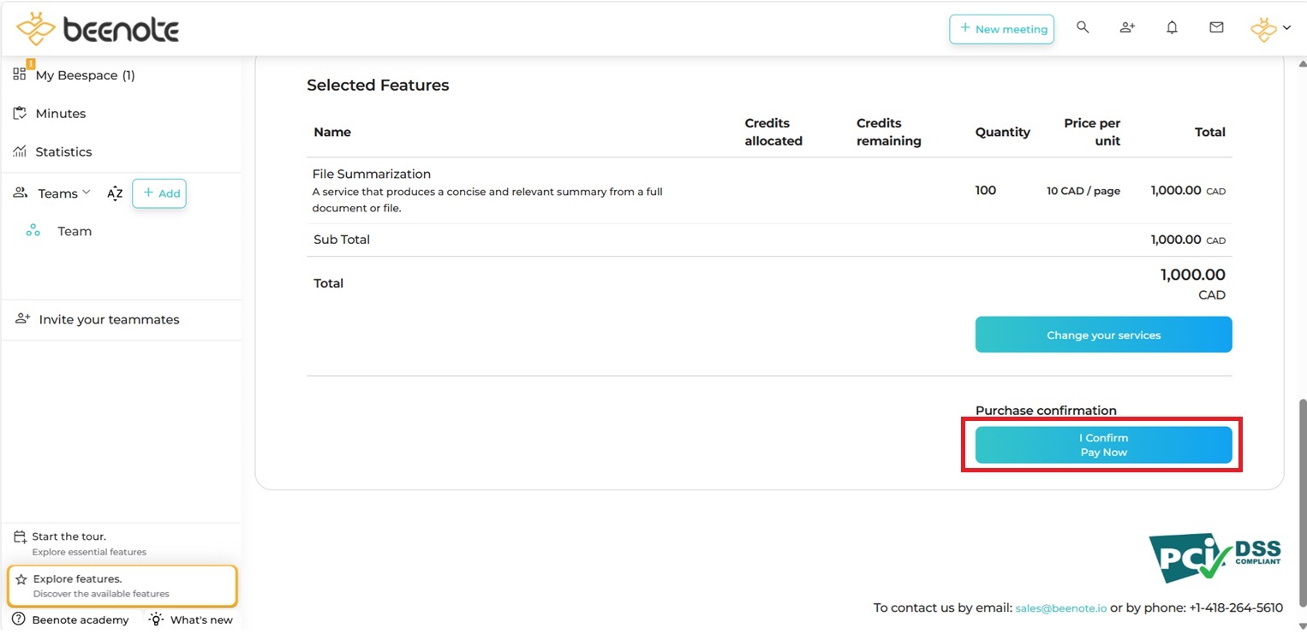The width and height of the screenshot is (1307, 634).
Task: Click Explore features box
Action: (122, 585)
